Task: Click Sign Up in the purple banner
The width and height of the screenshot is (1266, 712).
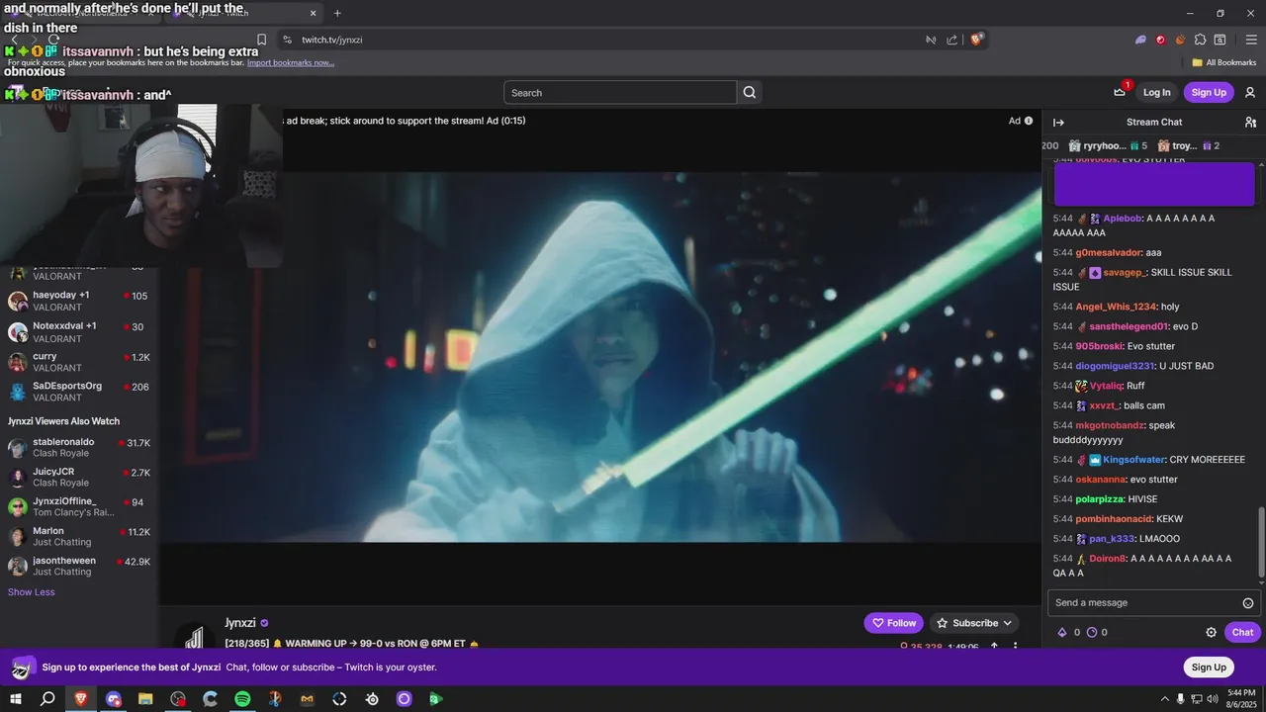Action: pyautogui.click(x=1209, y=667)
